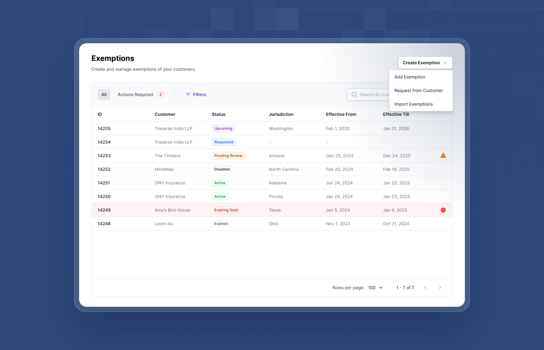This screenshot has height=350, width=544.
Task: Click the Texas jurisdiction cell
Action: [275, 210]
